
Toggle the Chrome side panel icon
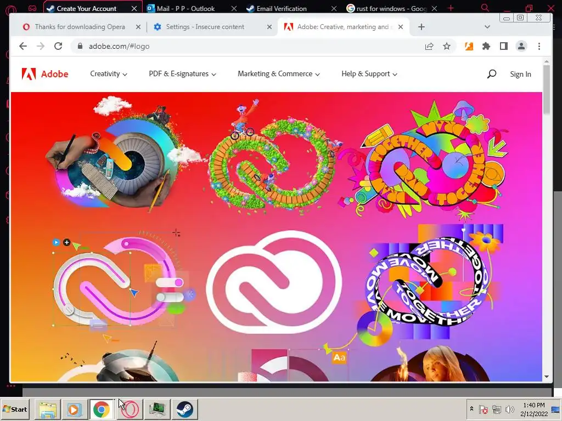pos(504,46)
